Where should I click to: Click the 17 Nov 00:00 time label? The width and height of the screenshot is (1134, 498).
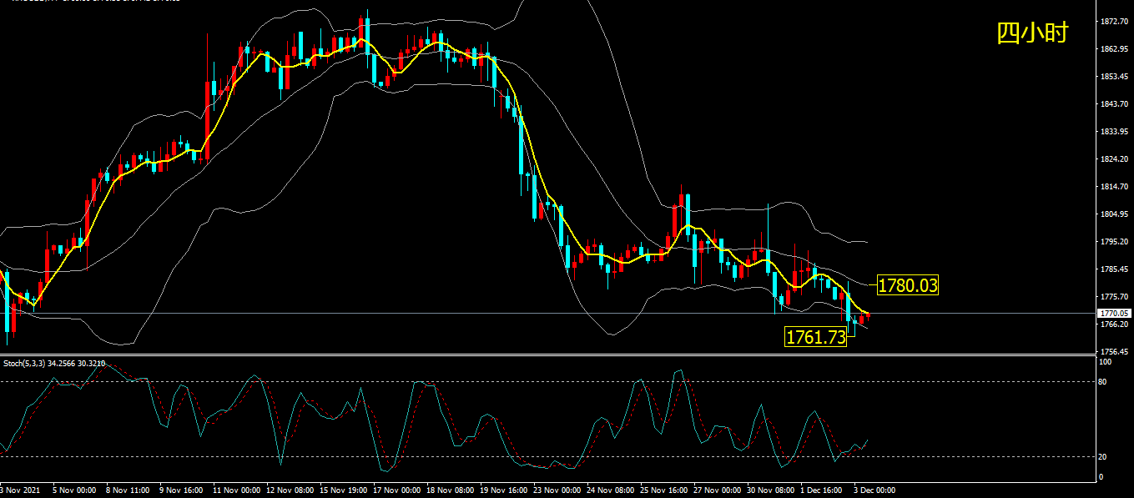(395, 490)
